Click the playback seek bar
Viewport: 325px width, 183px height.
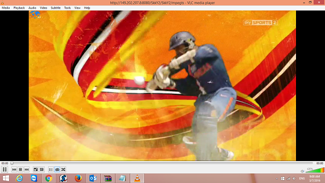click(162, 163)
